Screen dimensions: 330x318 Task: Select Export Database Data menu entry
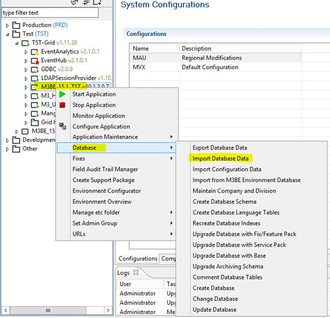(219, 148)
